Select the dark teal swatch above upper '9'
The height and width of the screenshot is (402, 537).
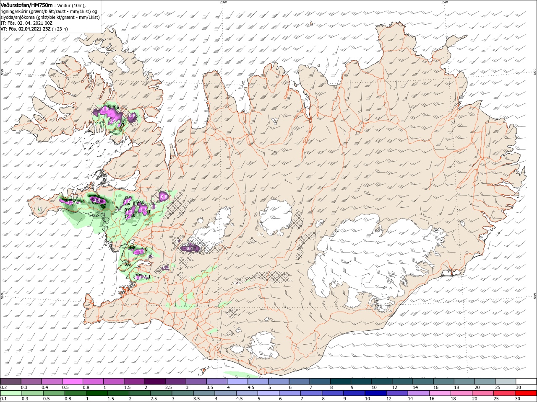coord(361,381)
